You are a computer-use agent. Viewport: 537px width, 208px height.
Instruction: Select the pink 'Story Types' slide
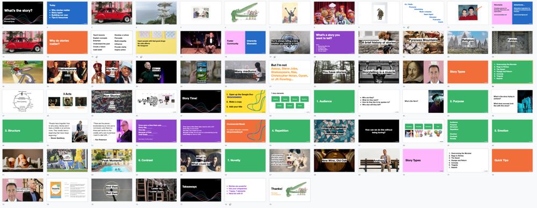423,160
